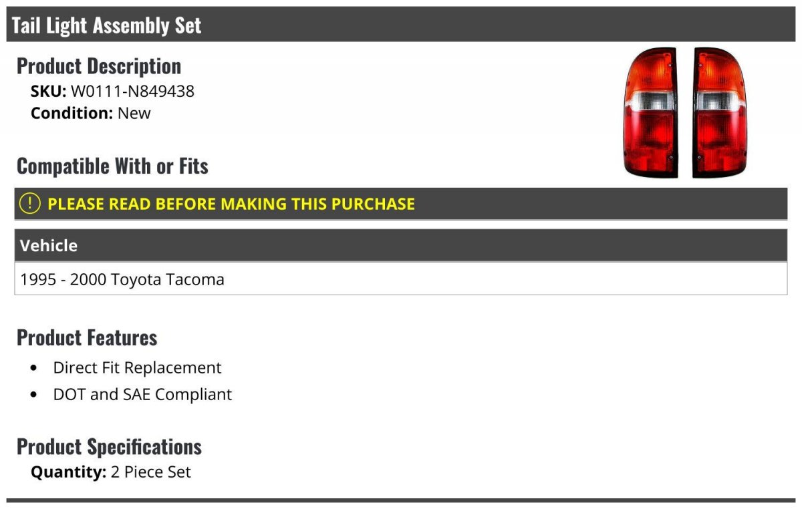Screen dimensions: 802x509
Task: Select the 1995 - 2000 Toyota Tacoma row
Action: point(401,279)
